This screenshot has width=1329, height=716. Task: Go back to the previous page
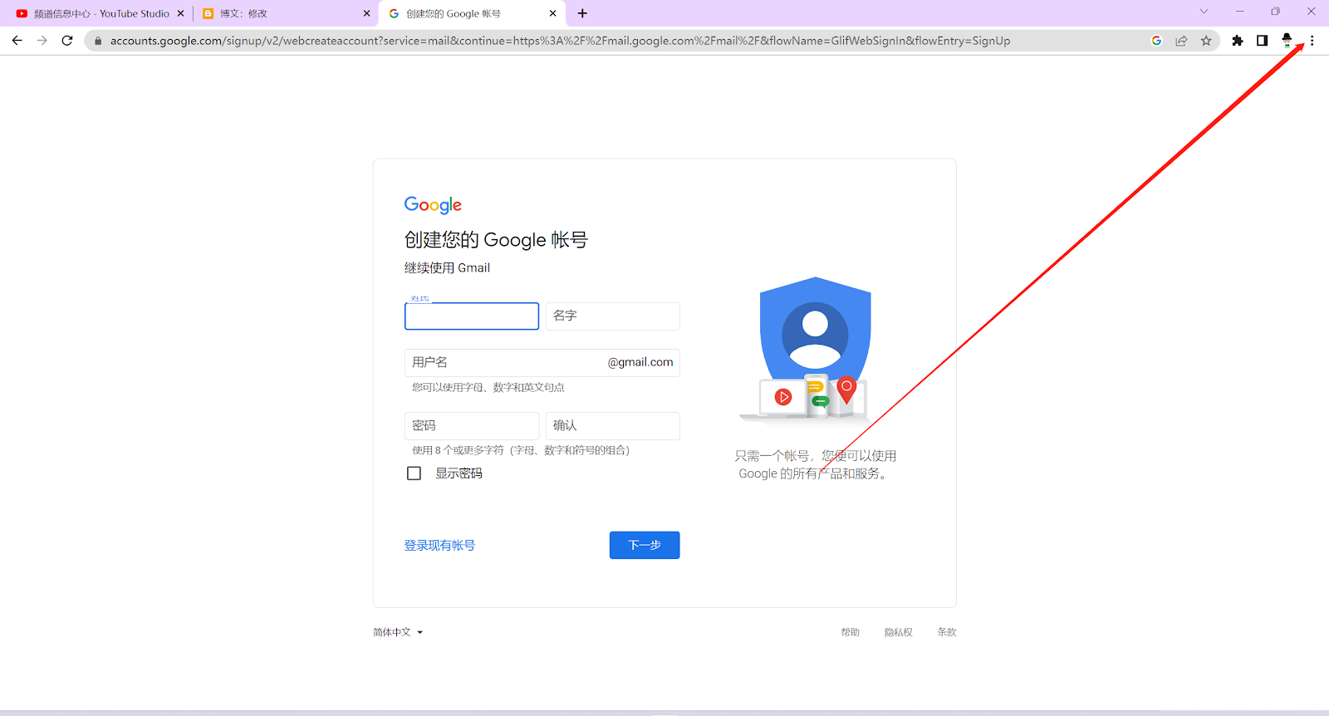tap(17, 41)
